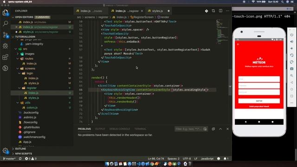
Task: Click RegisterScreen in the breadcrumb
Action: [x=143, y=17]
